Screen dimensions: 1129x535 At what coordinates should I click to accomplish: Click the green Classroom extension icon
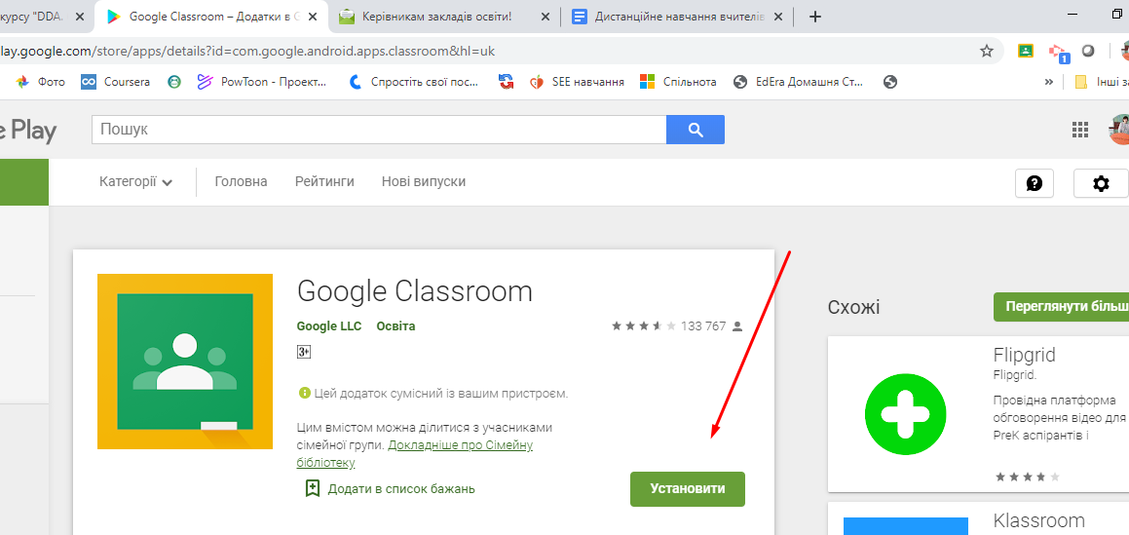[x=1025, y=51]
